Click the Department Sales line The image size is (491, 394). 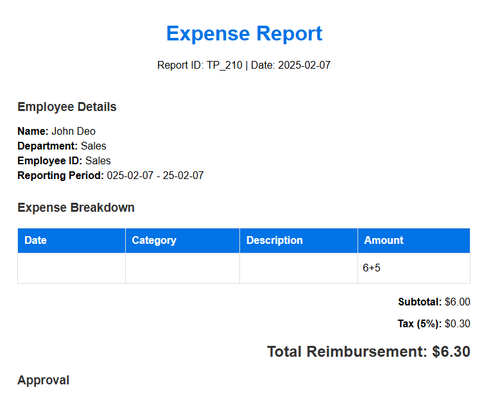coord(62,146)
